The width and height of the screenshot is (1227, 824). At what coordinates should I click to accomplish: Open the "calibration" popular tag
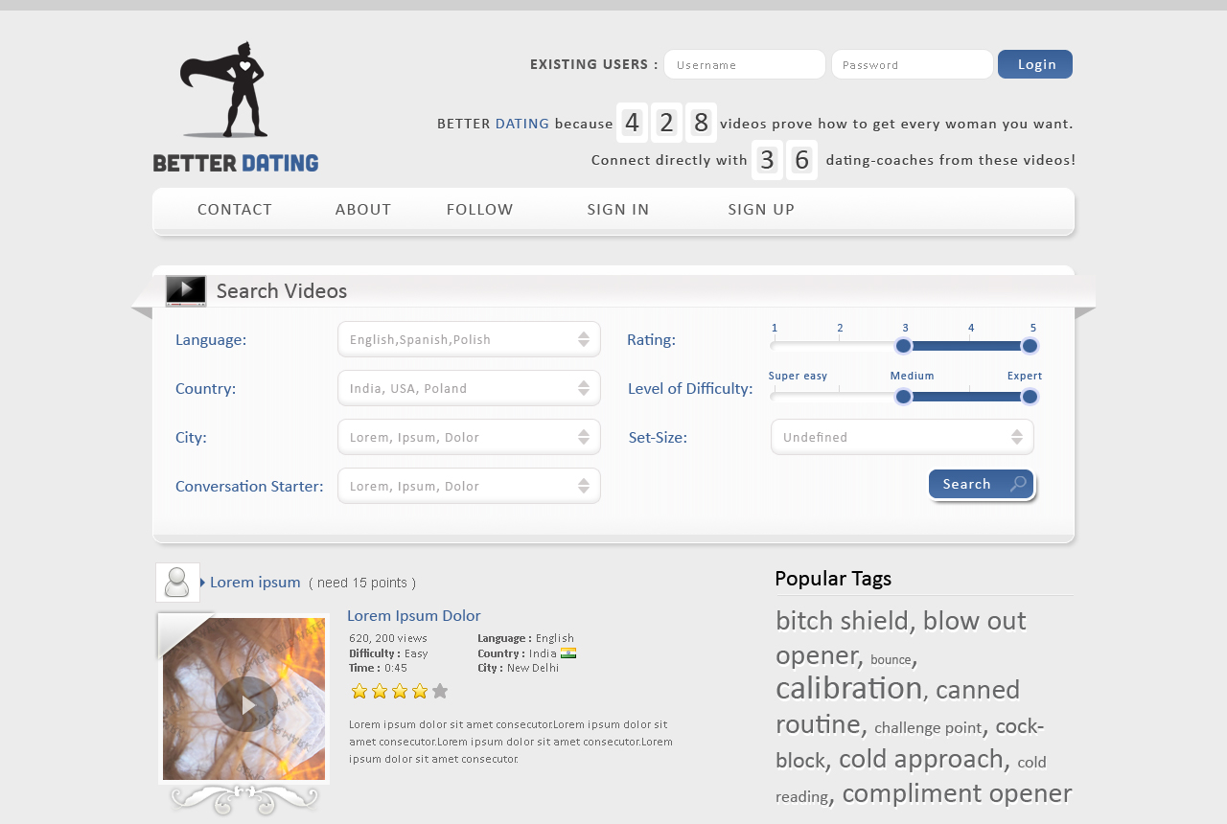click(x=847, y=689)
